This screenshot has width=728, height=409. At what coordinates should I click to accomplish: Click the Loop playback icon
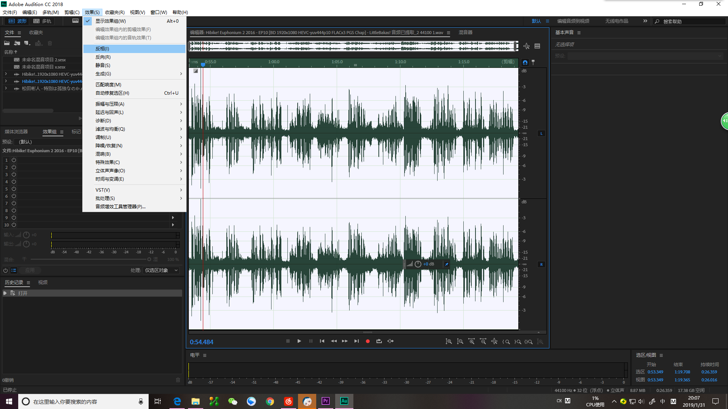coord(379,341)
